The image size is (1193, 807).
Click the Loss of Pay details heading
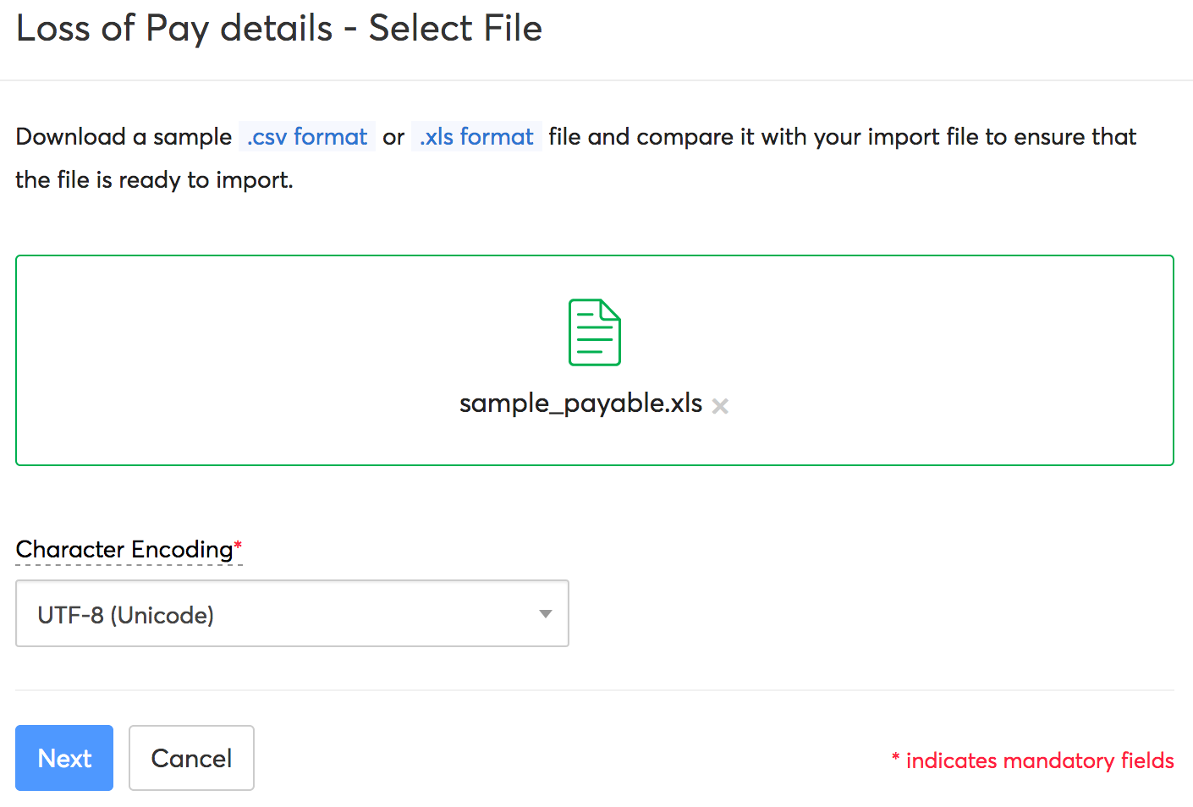point(279,28)
